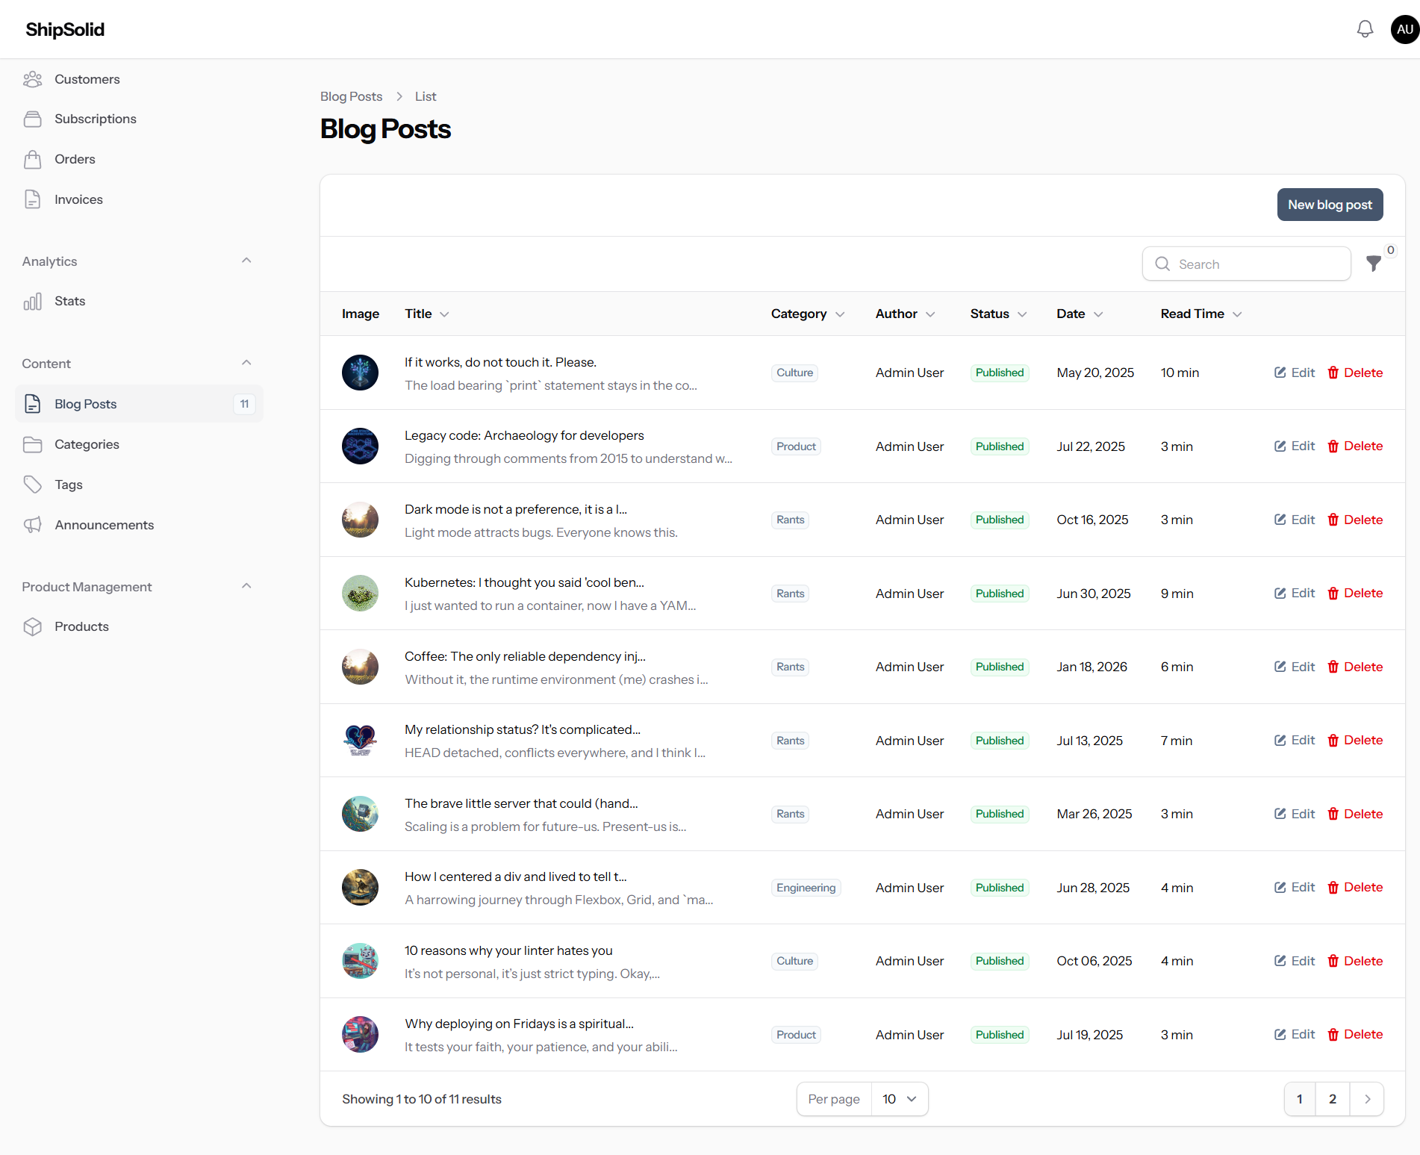Click the Customers sidebar icon
This screenshot has height=1155, width=1420.
pos(33,79)
